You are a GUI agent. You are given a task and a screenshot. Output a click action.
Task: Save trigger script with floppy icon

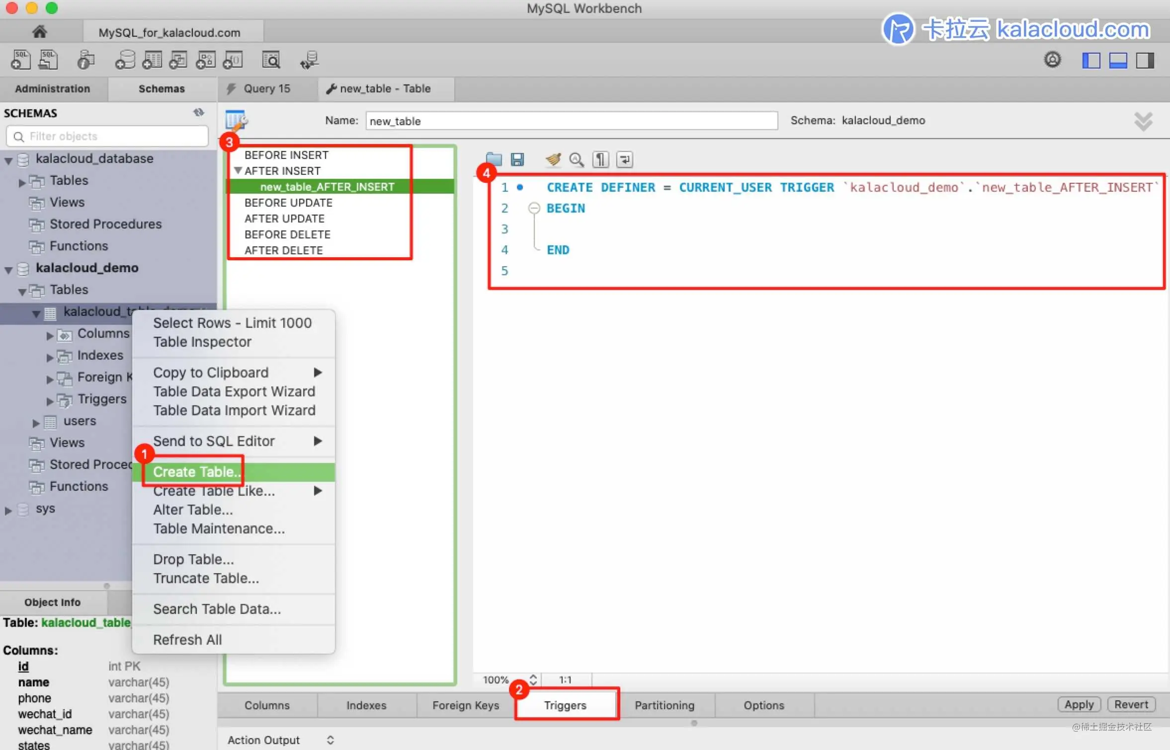[x=517, y=159]
